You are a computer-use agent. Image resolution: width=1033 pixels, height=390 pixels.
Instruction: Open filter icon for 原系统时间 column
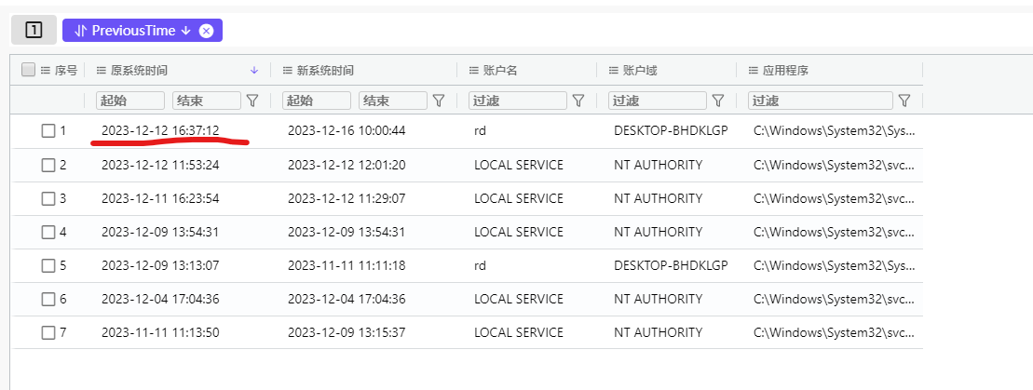[x=252, y=101]
